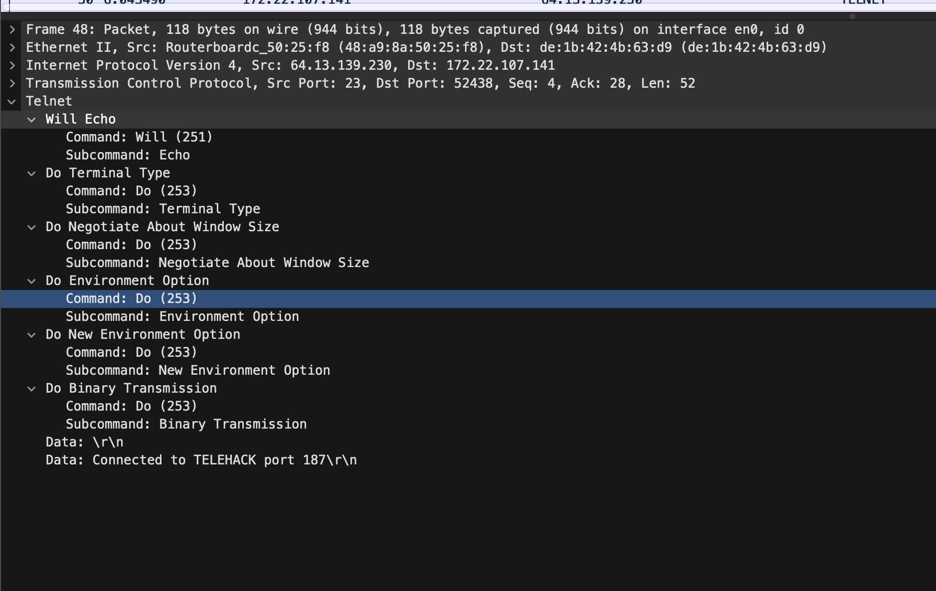Select the Subcommand: Environment Option field
The height and width of the screenshot is (591, 936).
[182, 316]
